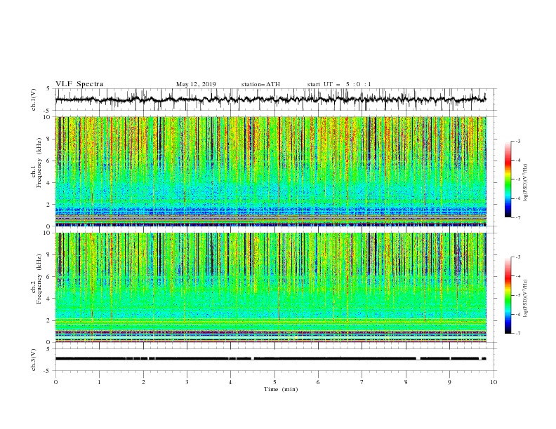This screenshot has width=556, height=429.
Task: Click time axis tick label "2"
Action: click(x=143, y=382)
